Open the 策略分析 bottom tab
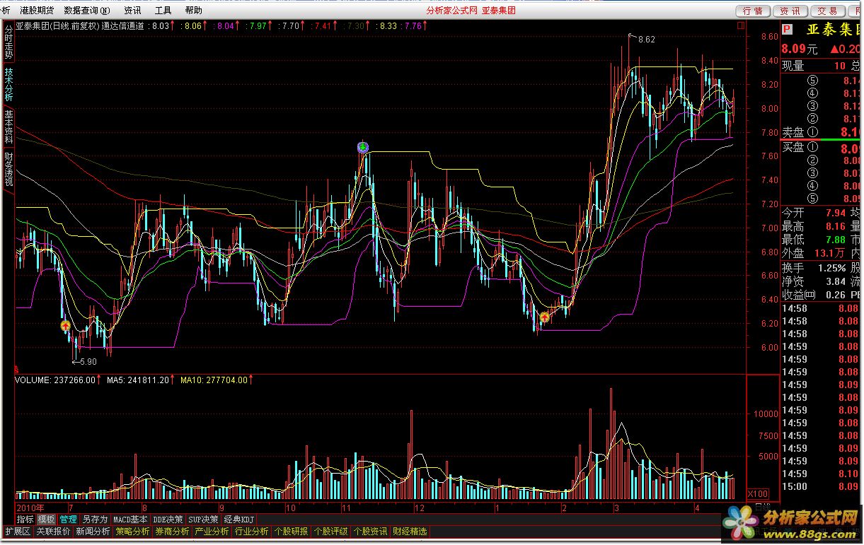Screen dimensions: 864x545 coord(132,532)
